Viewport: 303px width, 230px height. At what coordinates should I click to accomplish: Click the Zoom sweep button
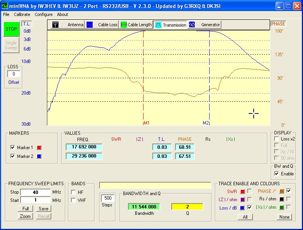pyautogui.click(x=25, y=216)
